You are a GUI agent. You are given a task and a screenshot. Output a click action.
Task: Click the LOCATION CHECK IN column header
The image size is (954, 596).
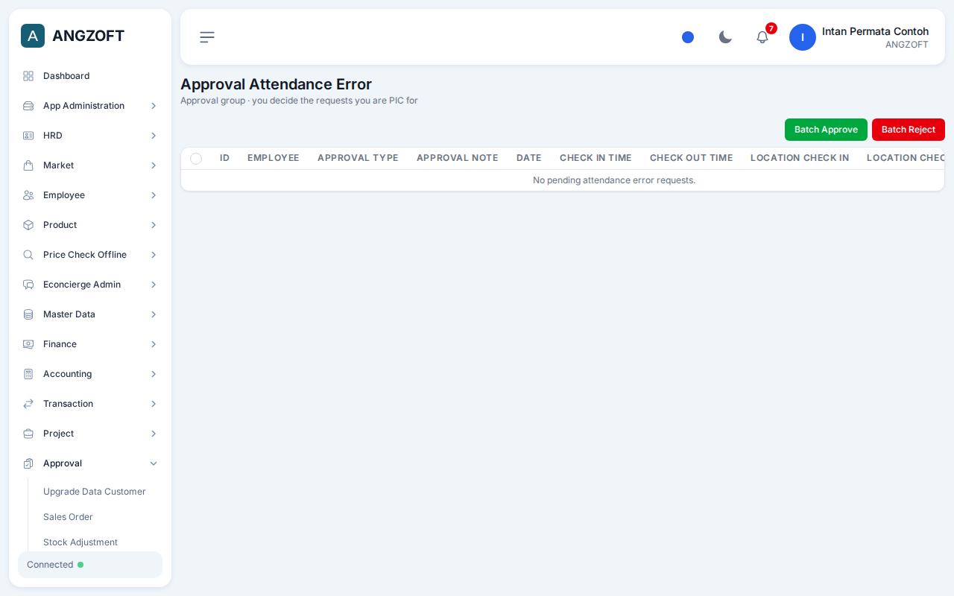800,158
